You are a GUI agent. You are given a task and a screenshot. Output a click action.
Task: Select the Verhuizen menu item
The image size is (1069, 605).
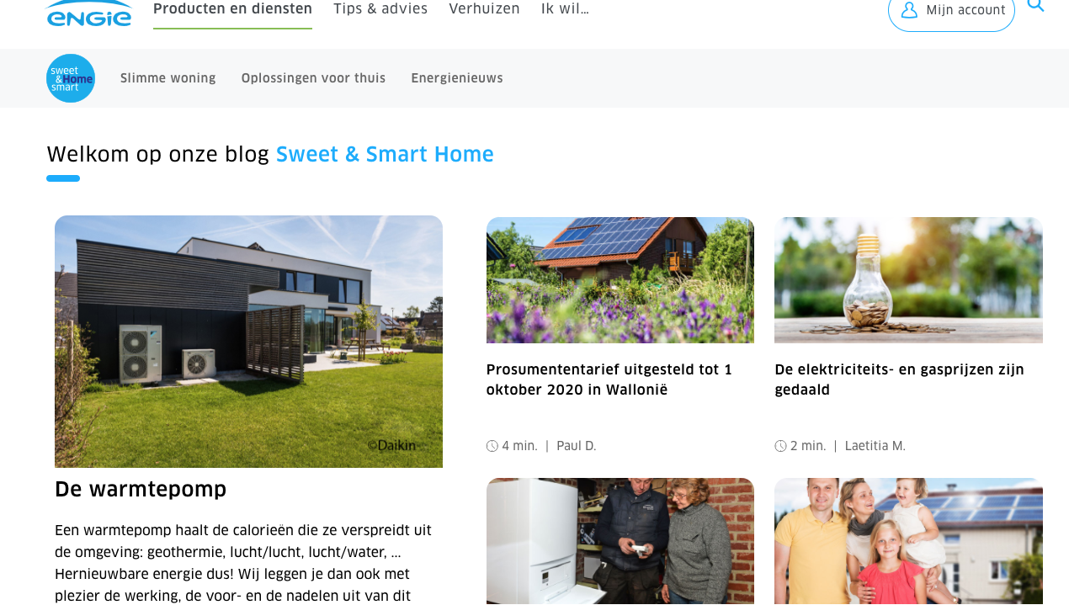tap(484, 9)
